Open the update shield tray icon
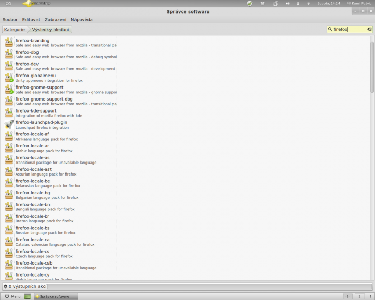The width and height of the screenshot is (375, 300). point(249,3)
